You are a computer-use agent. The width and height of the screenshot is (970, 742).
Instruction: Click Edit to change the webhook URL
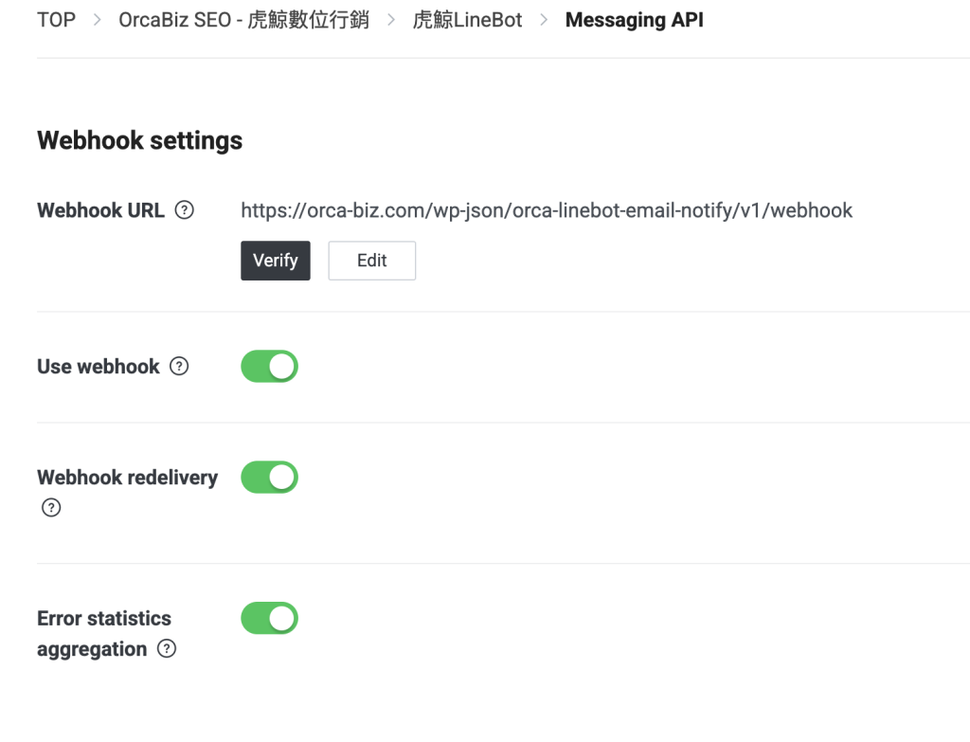point(371,261)
